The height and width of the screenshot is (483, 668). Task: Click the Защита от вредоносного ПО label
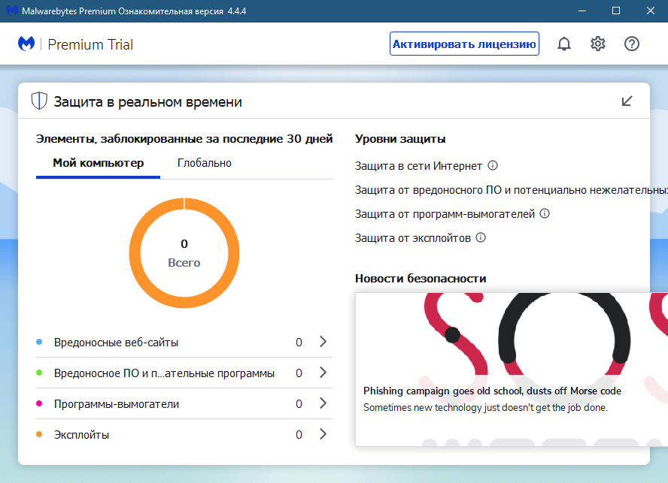pos(512,190)
